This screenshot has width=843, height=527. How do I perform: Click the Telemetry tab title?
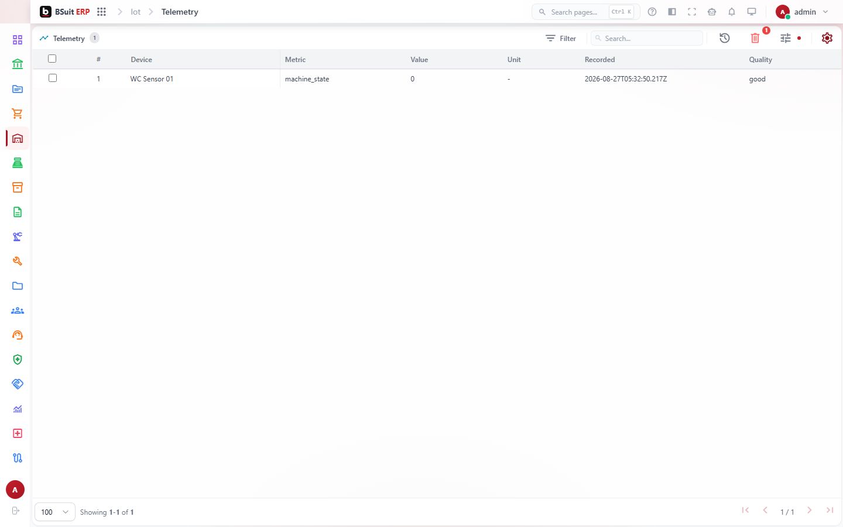[x=68, y=38]
